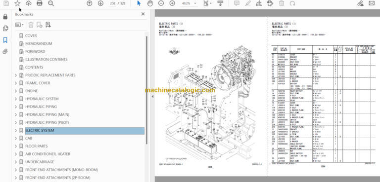Click the Rotate page icon
The width and height of the screenshot is (380, 182).
point(292,3)
